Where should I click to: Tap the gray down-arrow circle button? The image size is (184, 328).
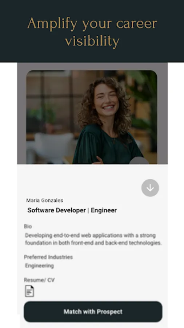(150, 188)
